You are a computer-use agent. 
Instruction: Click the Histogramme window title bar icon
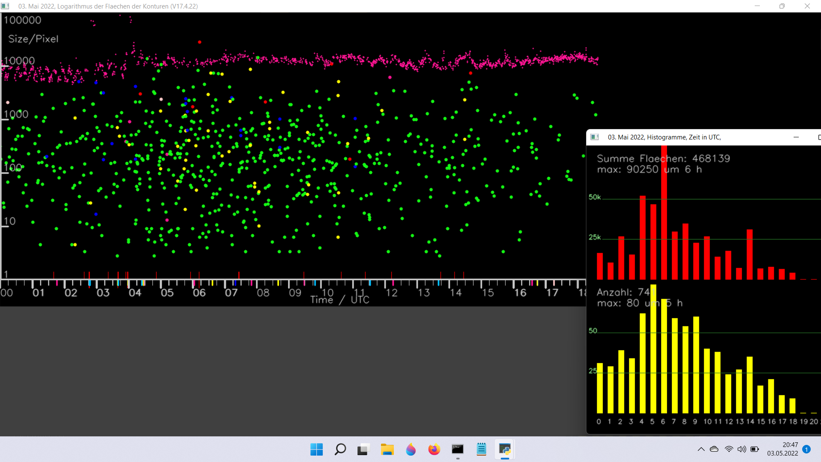pos(595,137)
